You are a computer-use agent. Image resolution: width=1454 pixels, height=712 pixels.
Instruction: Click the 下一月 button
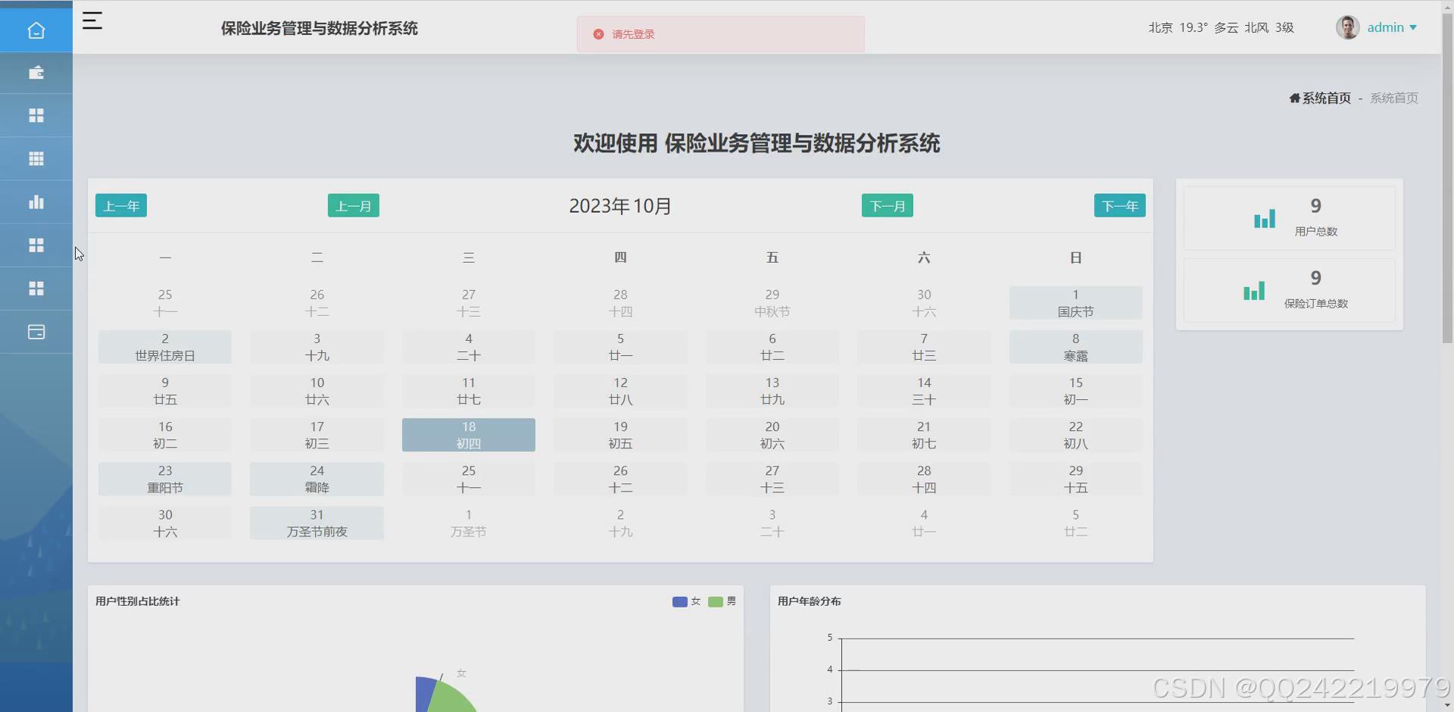[887, 205]
